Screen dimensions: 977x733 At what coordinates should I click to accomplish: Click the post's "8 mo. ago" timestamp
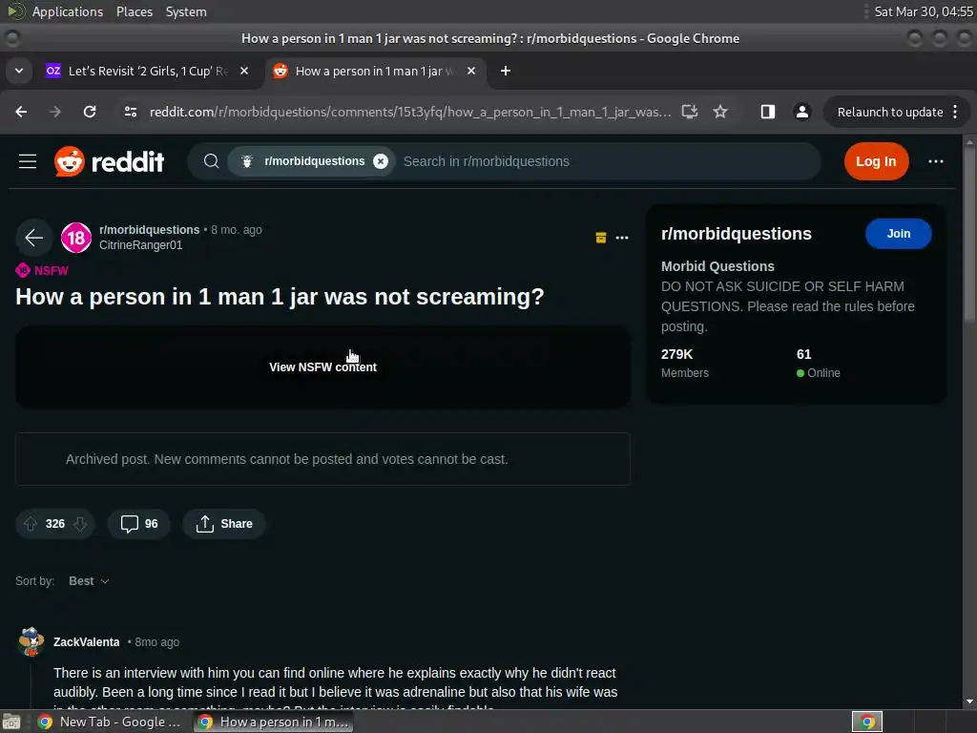coord(237,230)
